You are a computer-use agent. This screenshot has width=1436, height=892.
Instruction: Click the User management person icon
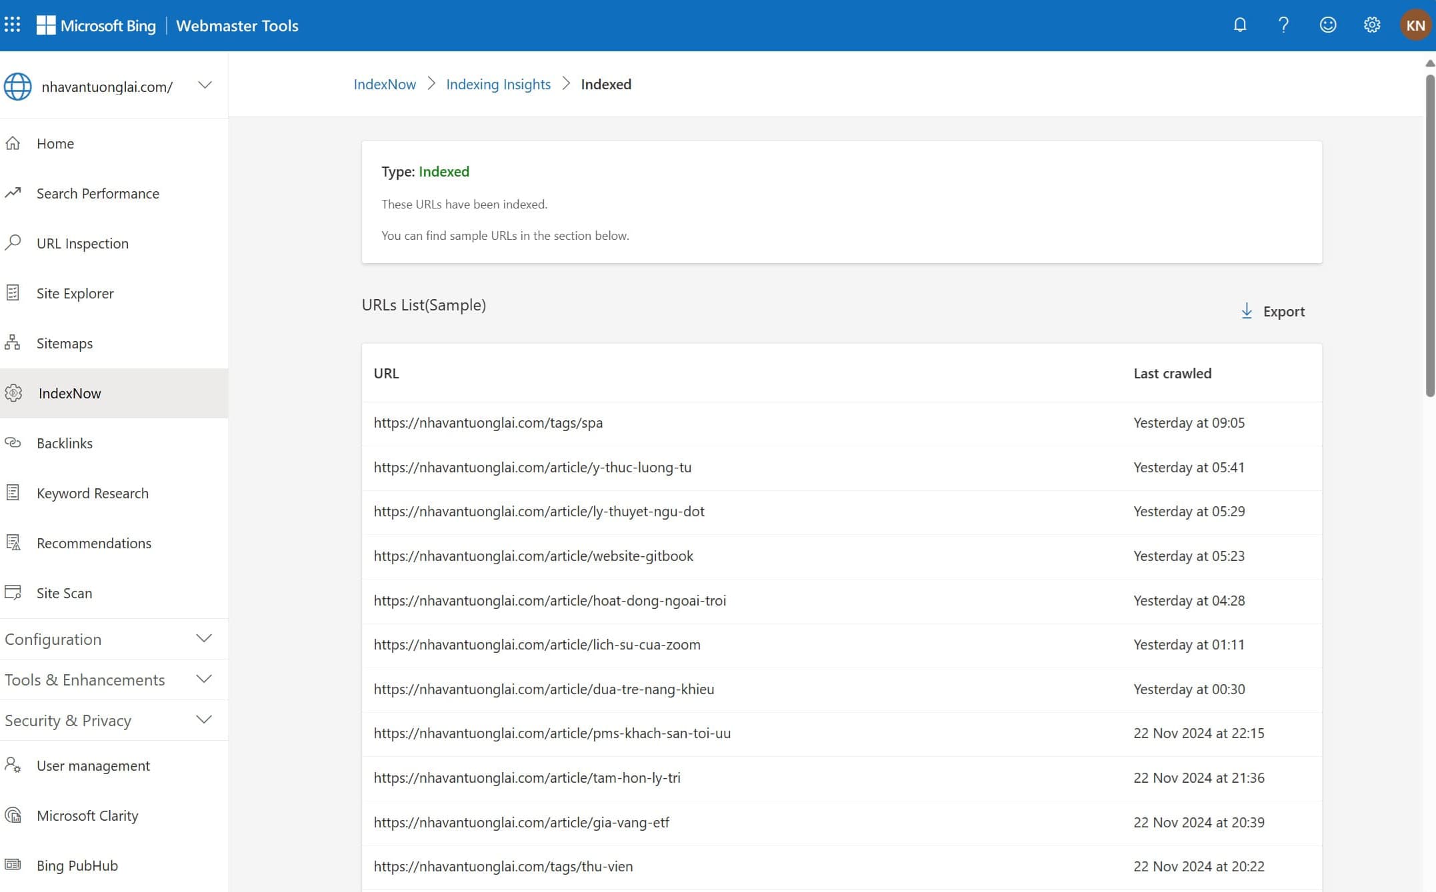(x=13, y=765)
